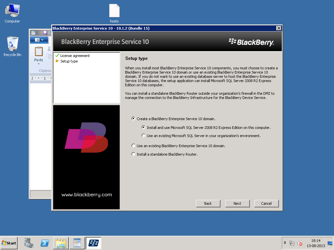Click the muted volume tray icon

coord(300,243)
